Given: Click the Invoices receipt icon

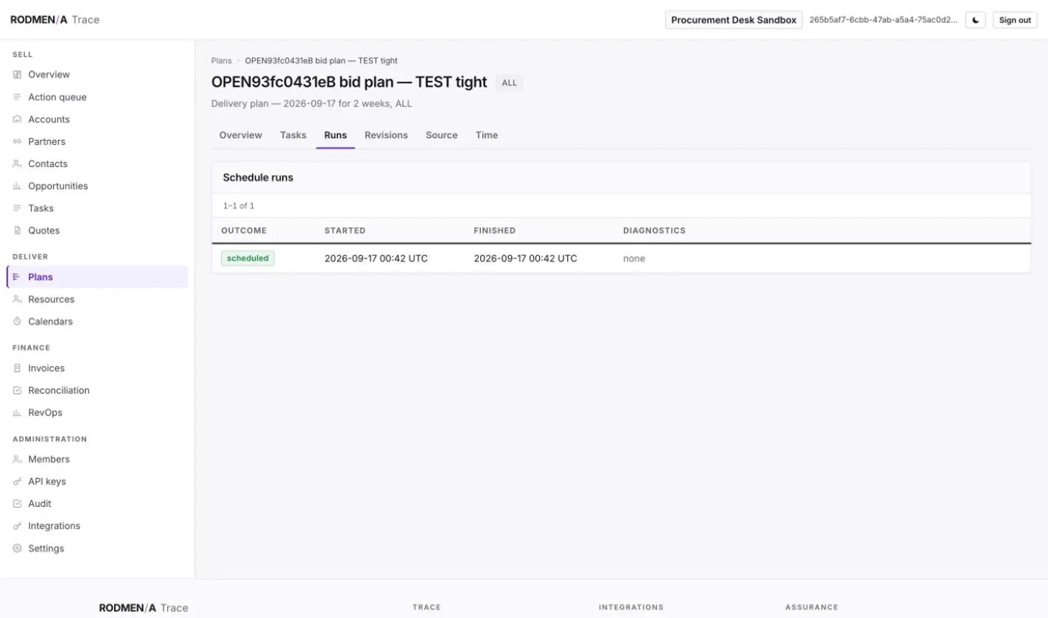Looking at the screenshot, I should coord(17,368).
